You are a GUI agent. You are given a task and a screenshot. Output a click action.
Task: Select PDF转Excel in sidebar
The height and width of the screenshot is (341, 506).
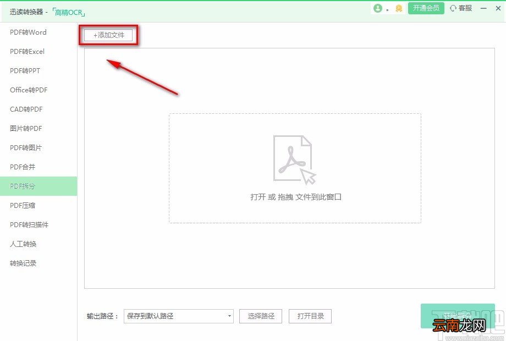click(38, 52)
